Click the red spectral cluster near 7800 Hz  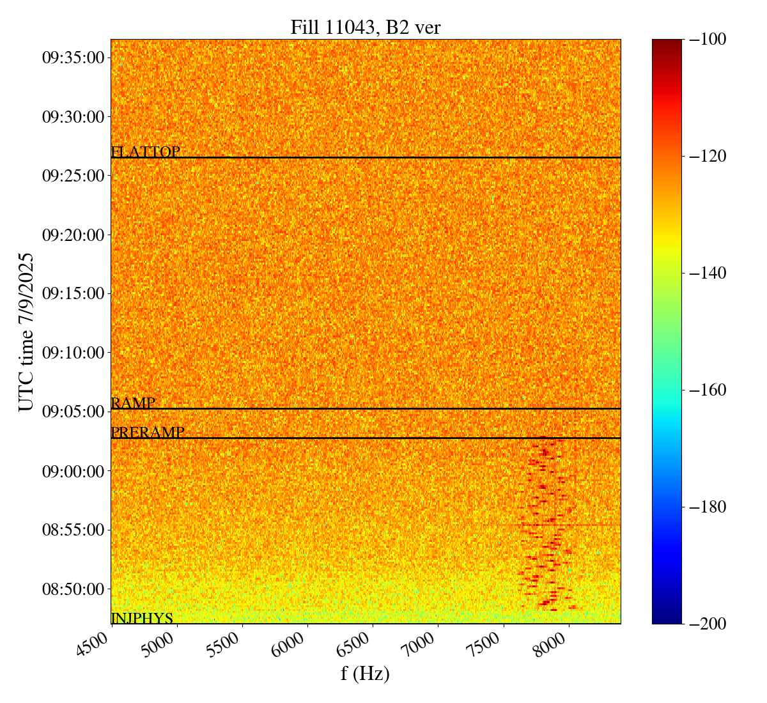(x=543, y=524)
